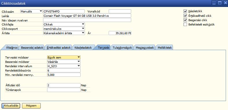The width and height of the screenshot is (228, 110).
Task: Open the Beszerzési adatok tab
Action: [x=32, y=47]
